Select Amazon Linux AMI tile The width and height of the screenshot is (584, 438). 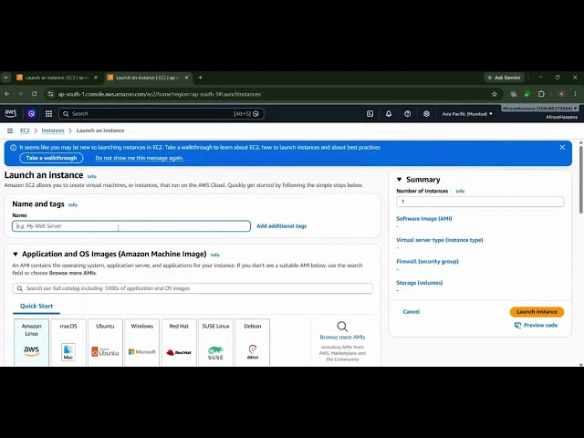[31, 343]
